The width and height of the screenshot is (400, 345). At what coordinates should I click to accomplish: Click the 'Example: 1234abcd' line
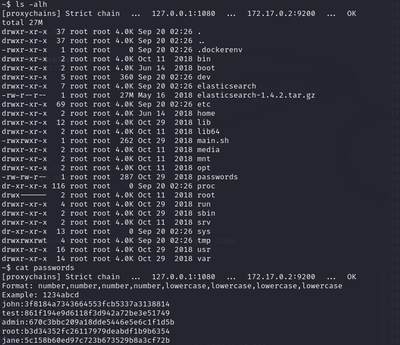click(40, 295)
